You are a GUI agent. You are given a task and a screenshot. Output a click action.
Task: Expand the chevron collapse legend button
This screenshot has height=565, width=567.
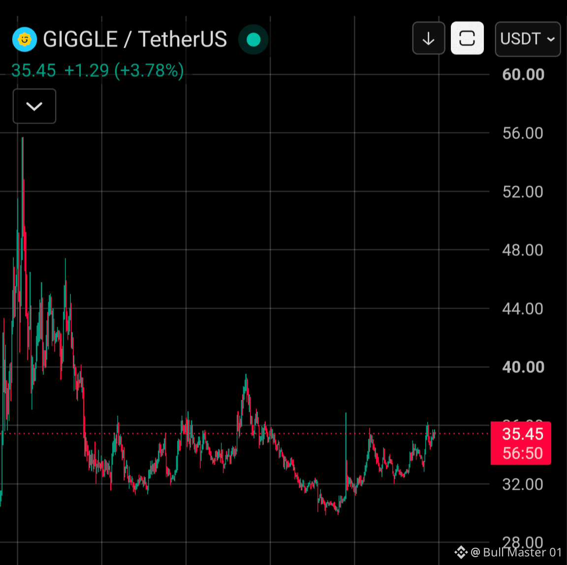[34, 106]
